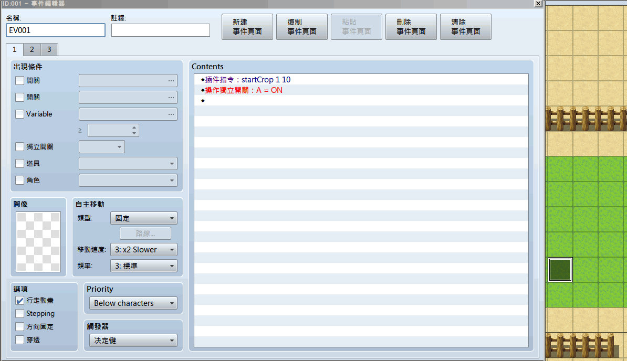
Task: Select the 插件指令 startCrop 1 10 line
Action: point(361,79)
